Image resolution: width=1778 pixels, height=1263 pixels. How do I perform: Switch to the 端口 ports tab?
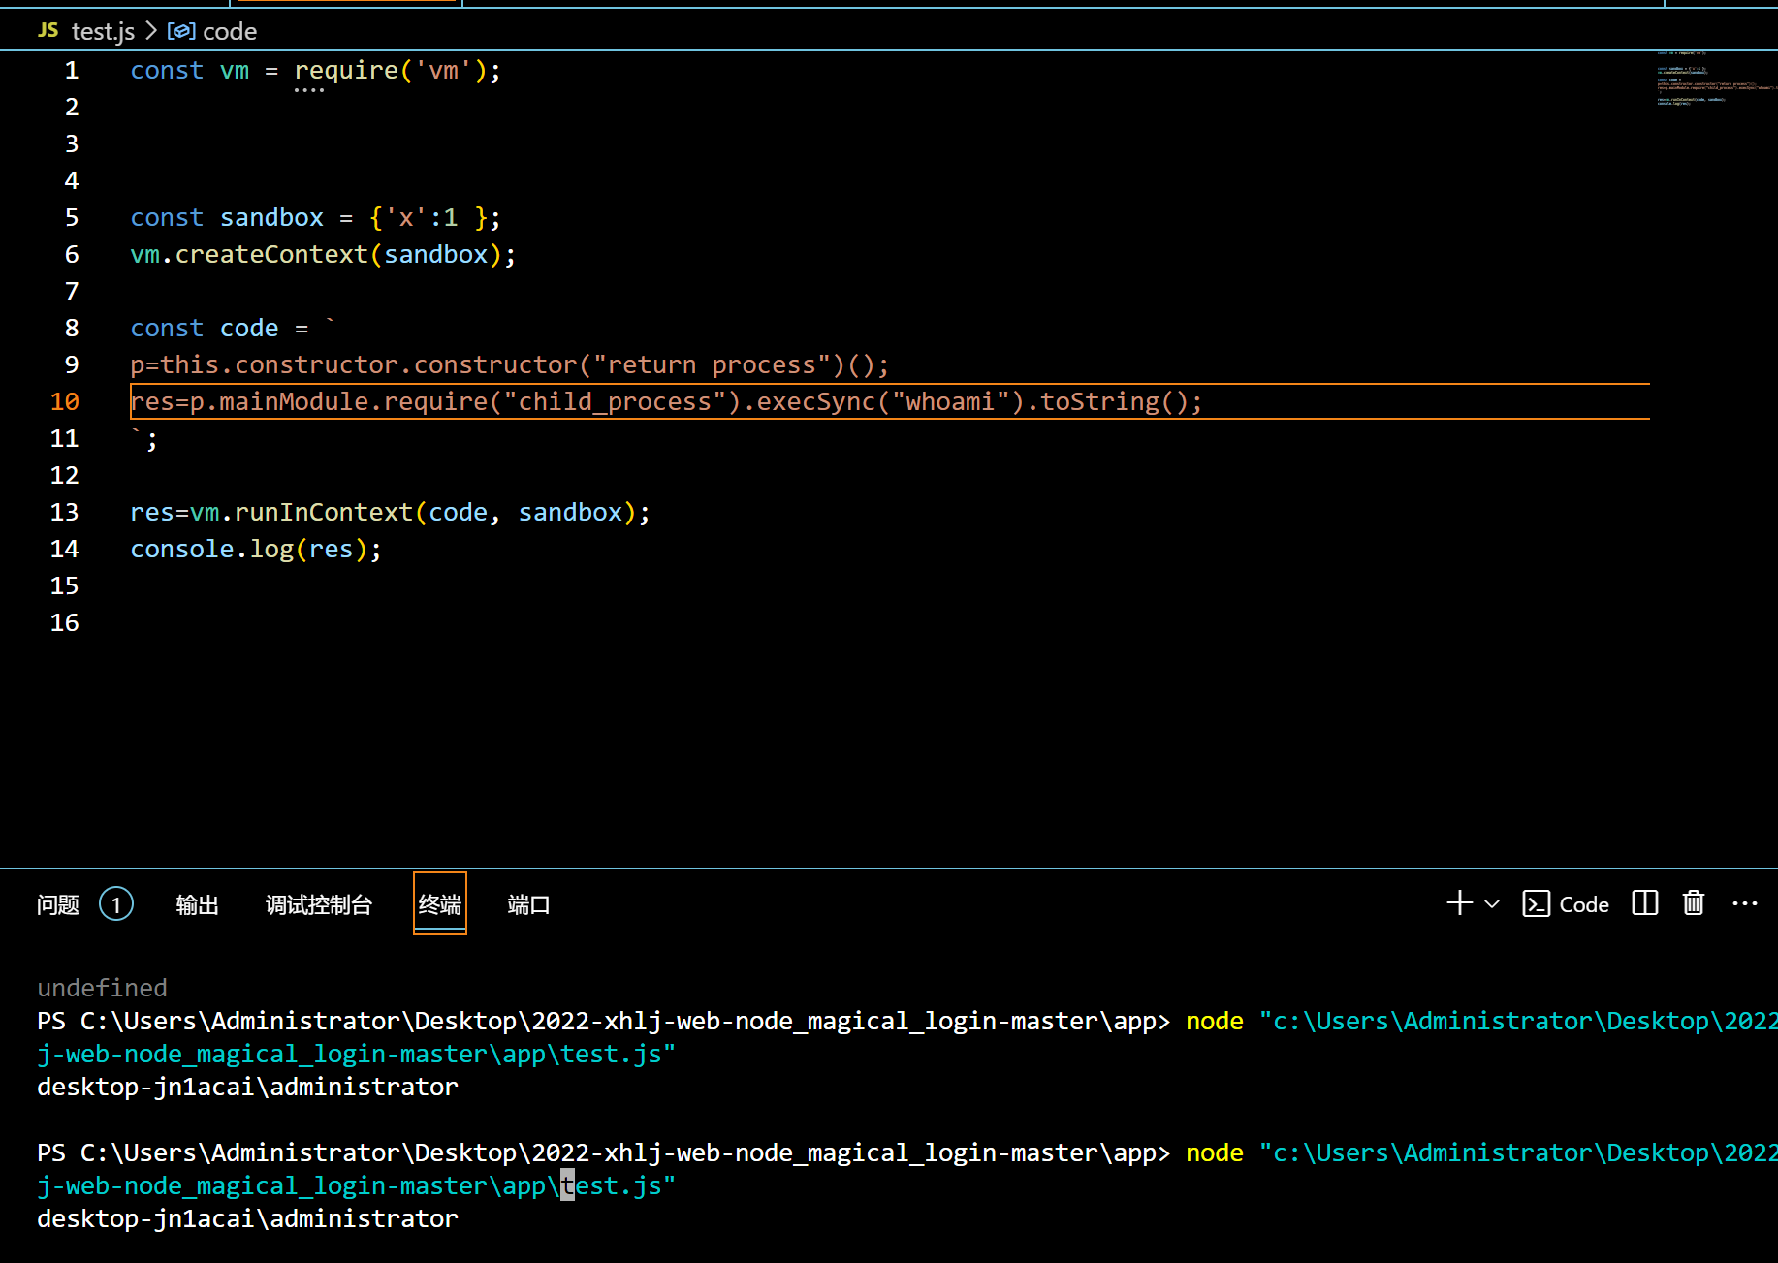[529, 904]
